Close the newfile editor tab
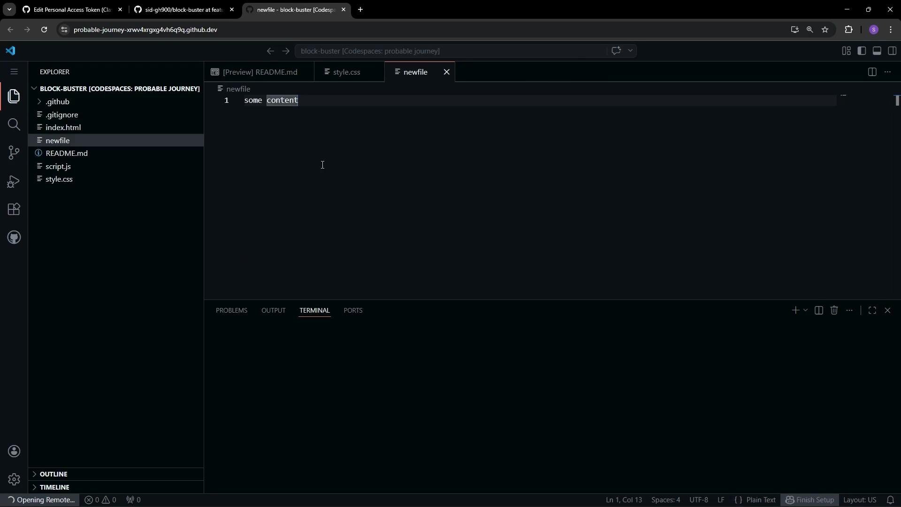901x507 pixels. click(x=447, y=72)
